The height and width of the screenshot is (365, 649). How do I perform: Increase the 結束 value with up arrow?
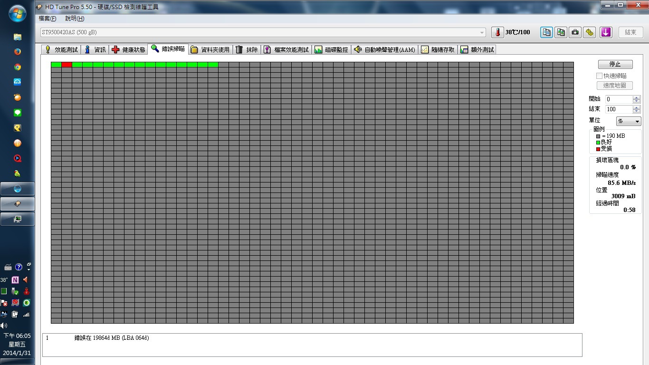point(637,107)
